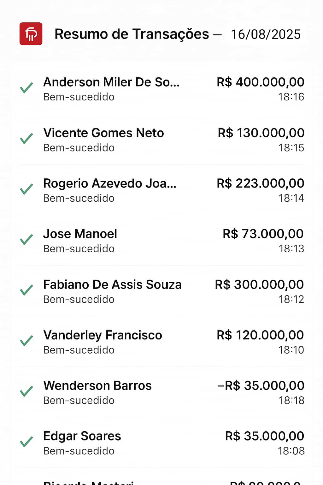Click checkmark icon beside Fabiano De Assis Souza

(26, 290)
